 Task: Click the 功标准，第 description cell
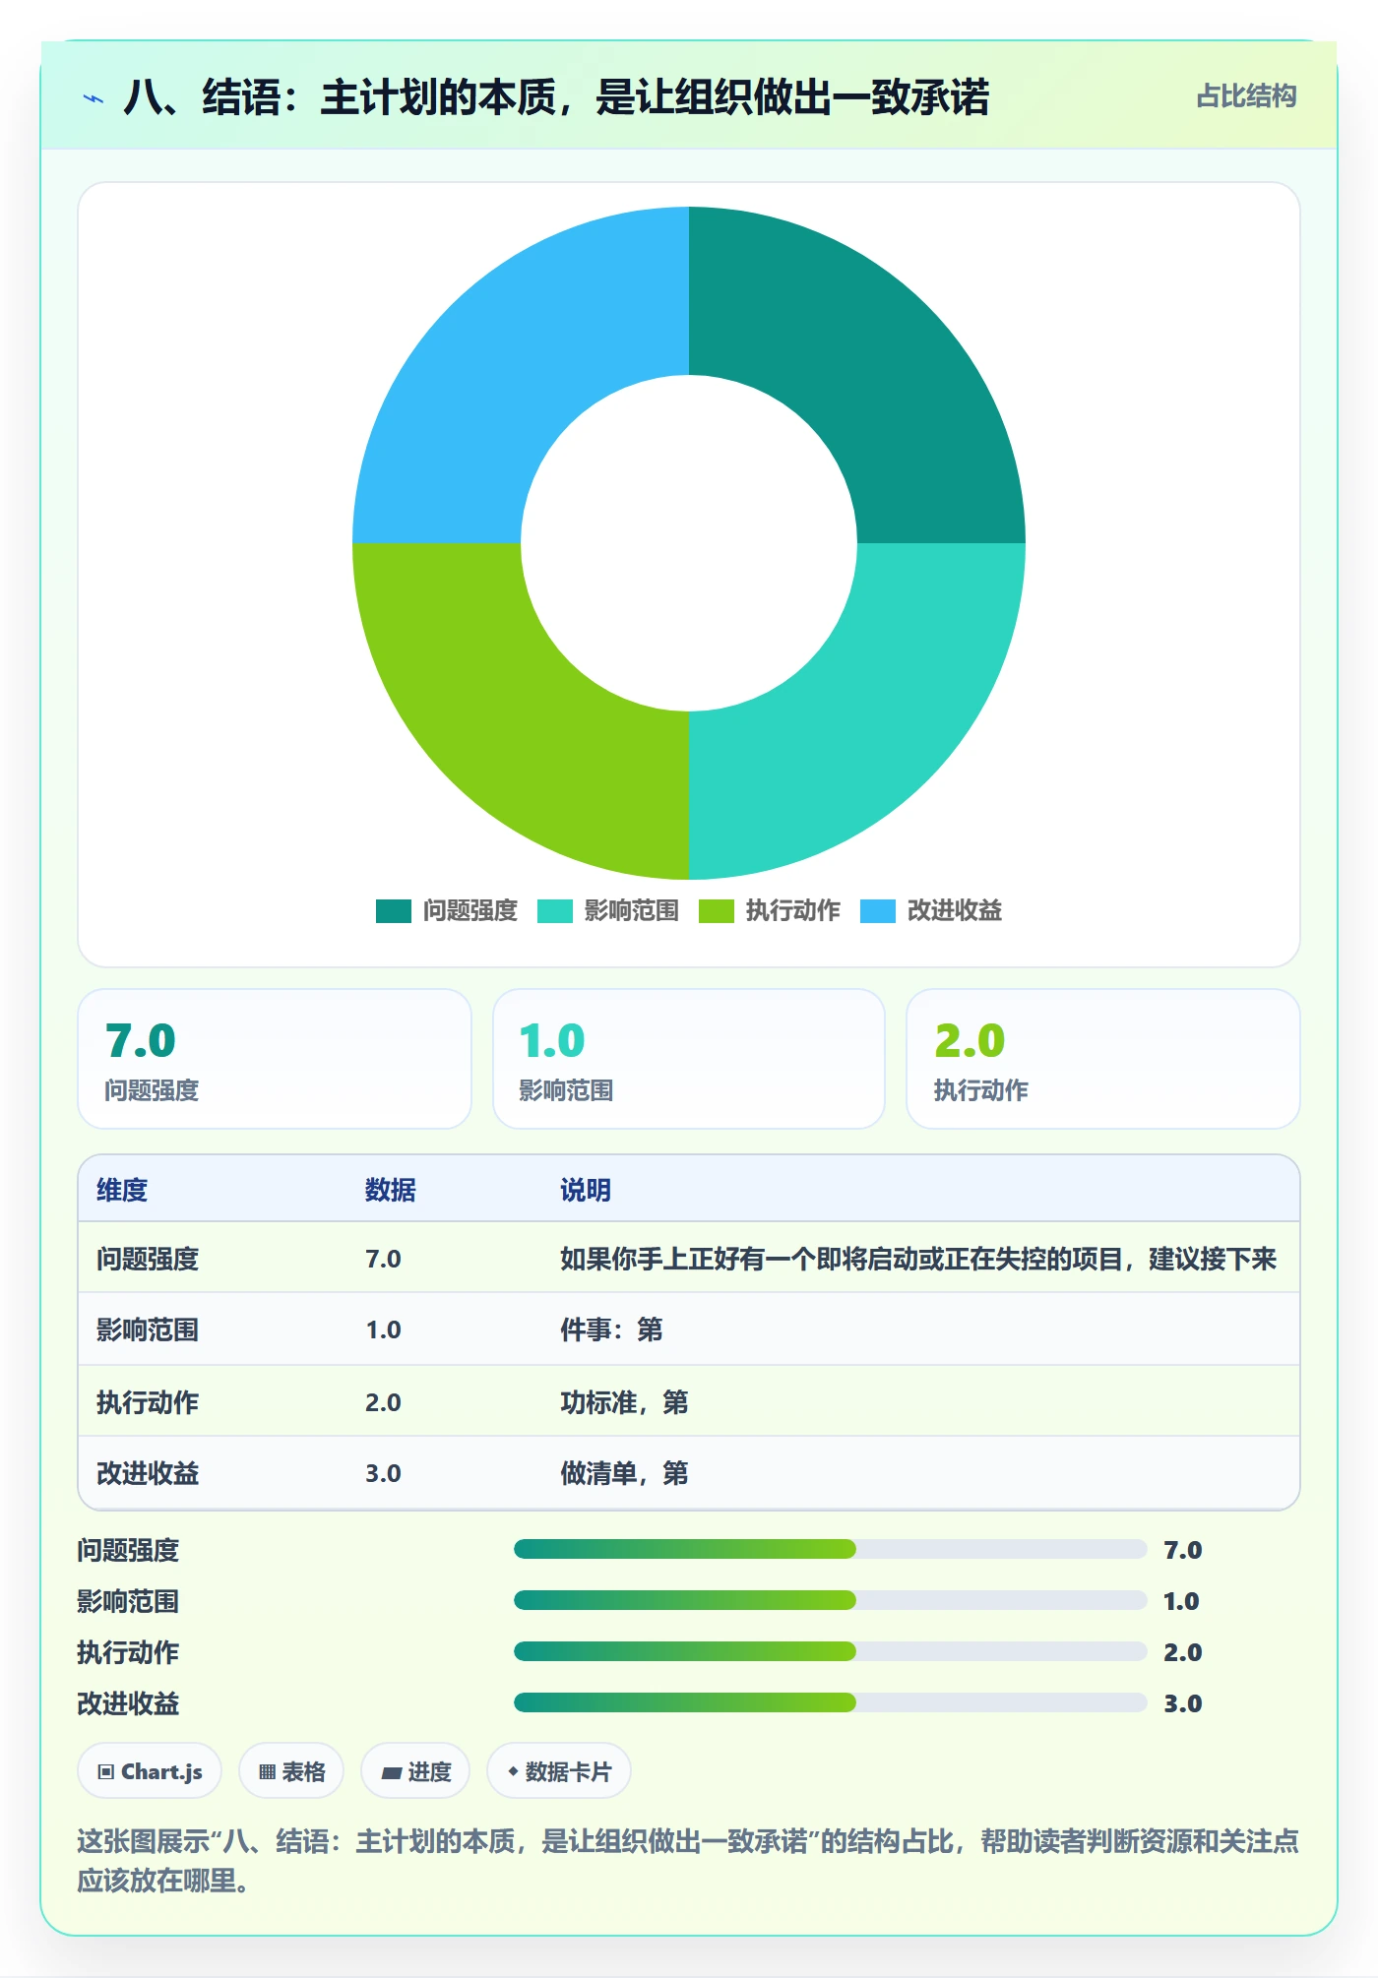tap(624, 1402)
